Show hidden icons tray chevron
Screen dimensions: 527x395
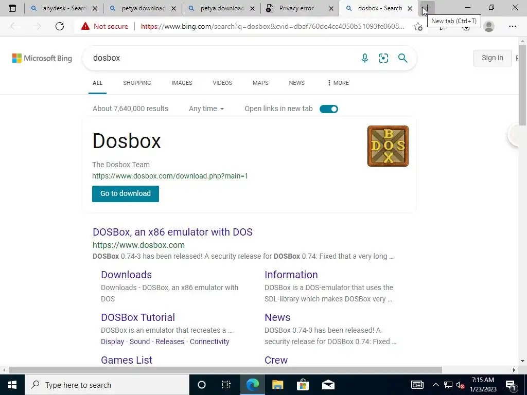pos(435,385)
